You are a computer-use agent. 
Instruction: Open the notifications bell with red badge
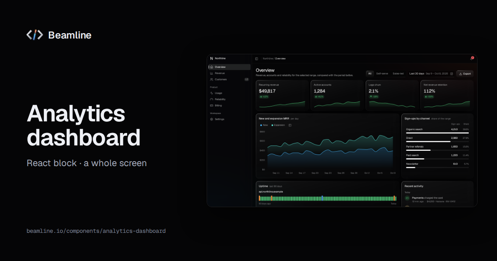(x=471, y=59)
